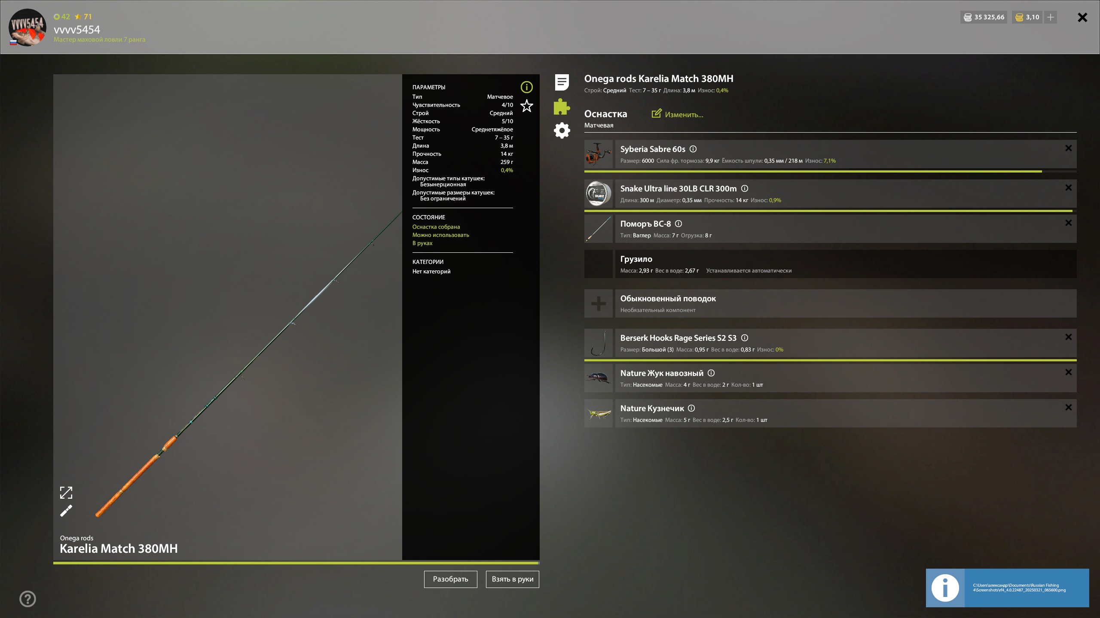1100x618 pixels.
Task: Click the Оснастка собрана status text
Action: [436, 227]
